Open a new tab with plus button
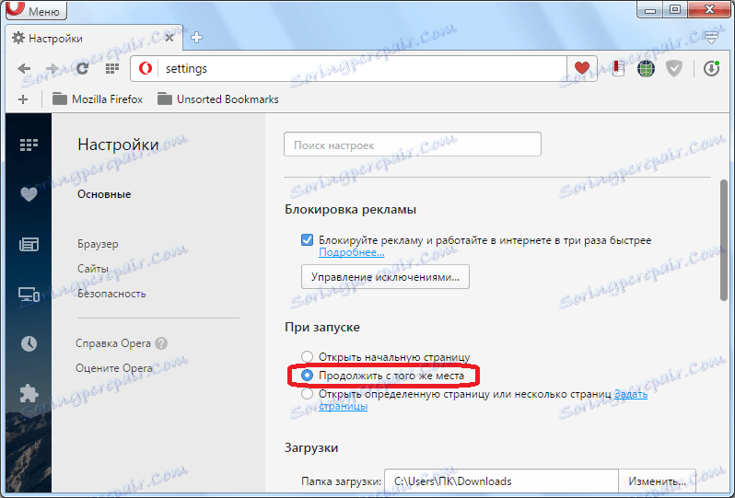Image resolution: width=735 pixels, height=498 pixels. click(x=196, y=38)
